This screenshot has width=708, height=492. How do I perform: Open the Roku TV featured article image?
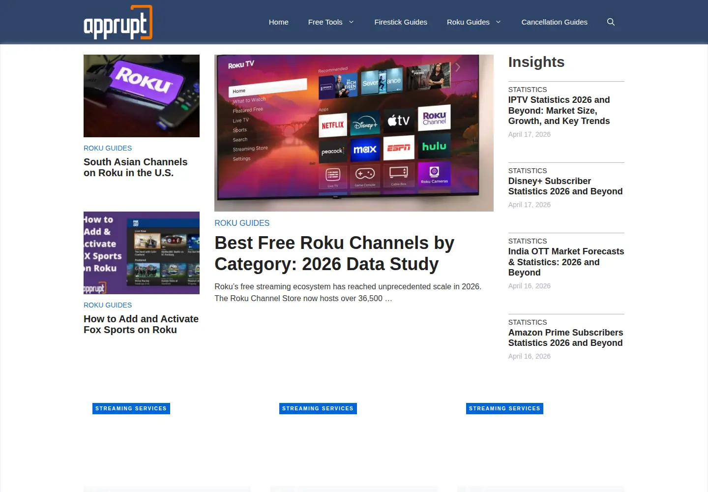tap(354, 133)
